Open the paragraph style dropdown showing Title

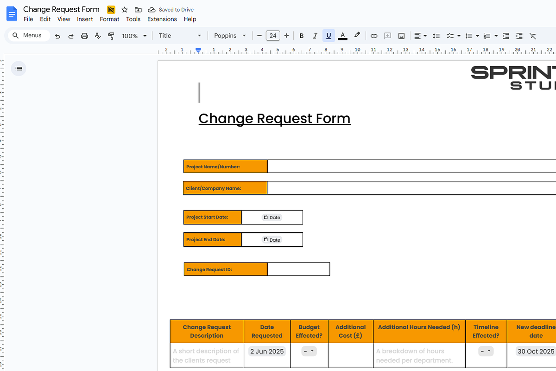point(180,36)
